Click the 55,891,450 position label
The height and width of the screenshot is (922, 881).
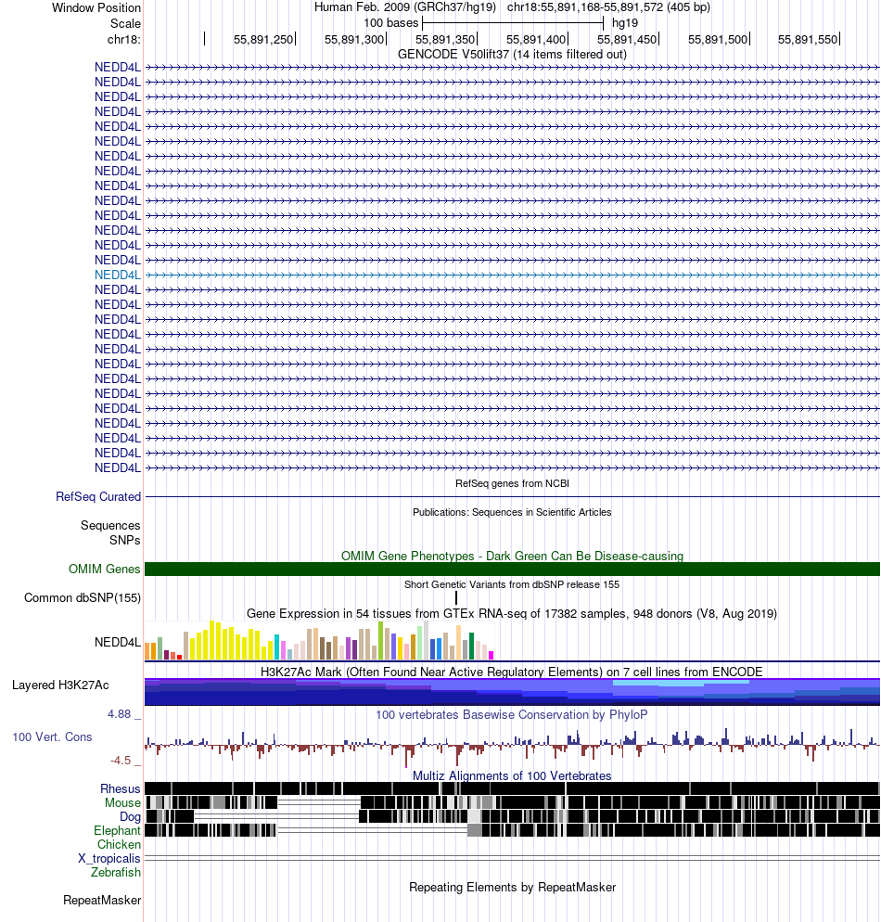tap(627, 39)
